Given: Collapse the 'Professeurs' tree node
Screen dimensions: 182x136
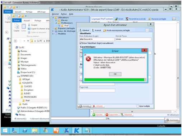Looking at the screenshot, I should click(x=56, y=23).
